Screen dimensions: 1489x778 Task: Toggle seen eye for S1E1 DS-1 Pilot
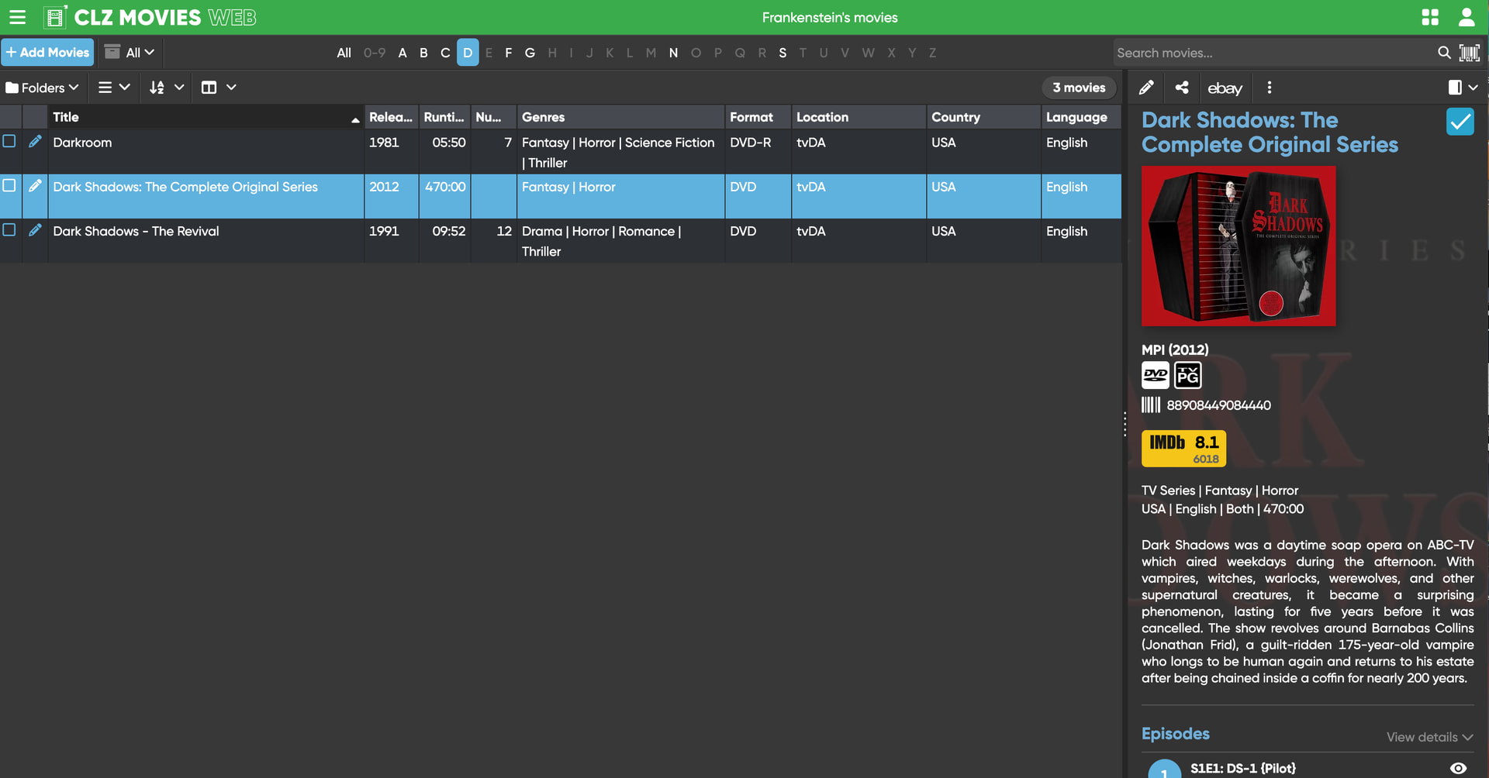coord(1458,769)
